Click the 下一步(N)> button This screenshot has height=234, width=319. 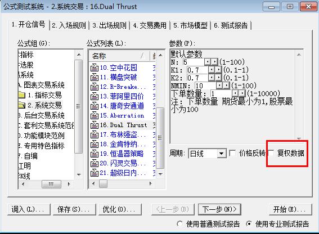tap(219, 209)
